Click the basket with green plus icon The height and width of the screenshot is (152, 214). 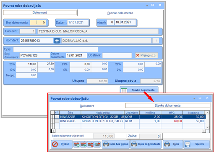pyautogui.click(x=84, y=144)
